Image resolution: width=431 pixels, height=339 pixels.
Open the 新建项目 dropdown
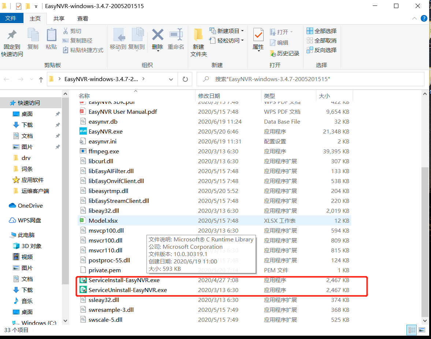pos(227,31)
